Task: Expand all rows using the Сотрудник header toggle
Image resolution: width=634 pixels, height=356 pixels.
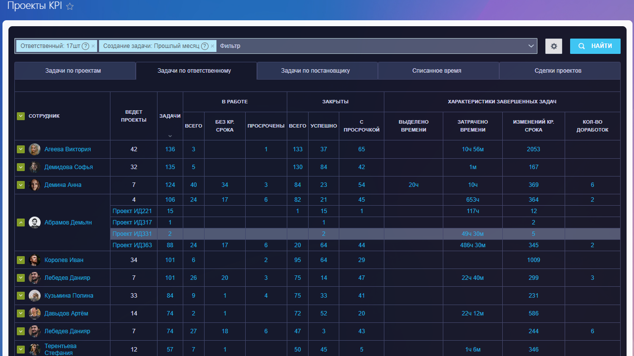Action: coord(21,116)
